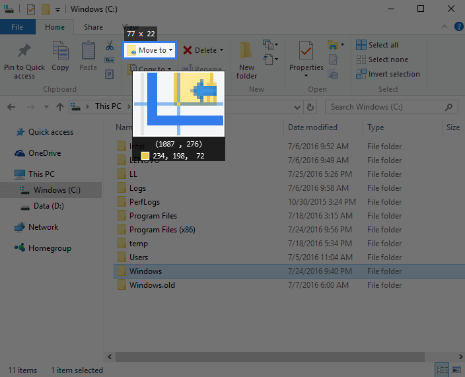Select Homegroup in navigation pane
This screenshot has height=377, width=465.
(50, 248)
